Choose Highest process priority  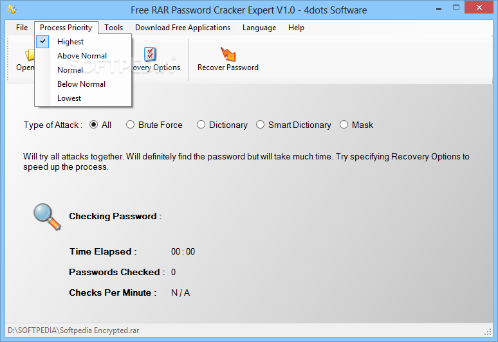coord(83,42)
